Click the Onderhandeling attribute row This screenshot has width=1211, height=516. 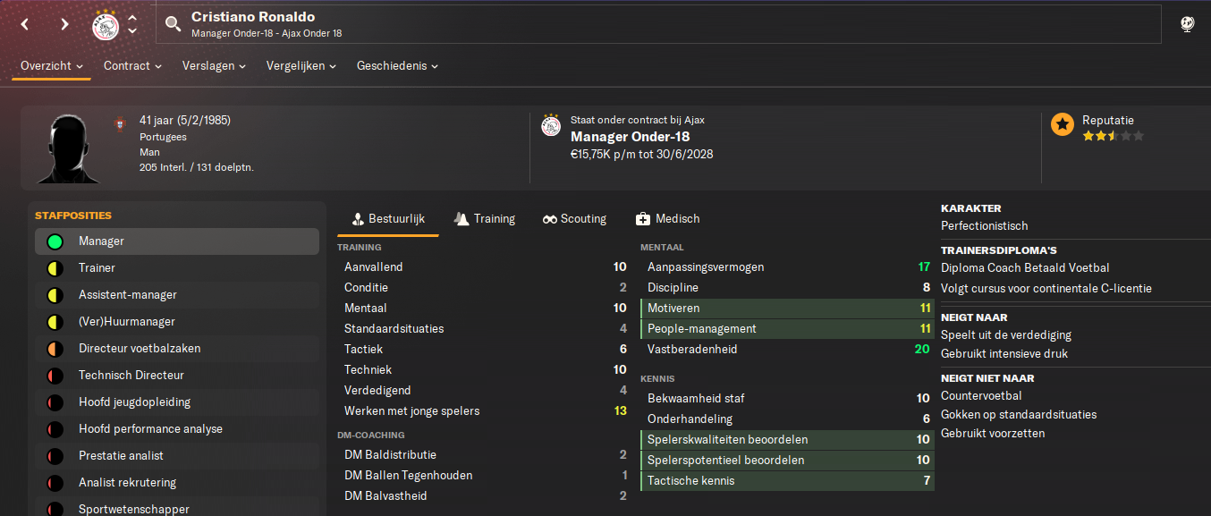pyautogui.click(x=787, y=419)
